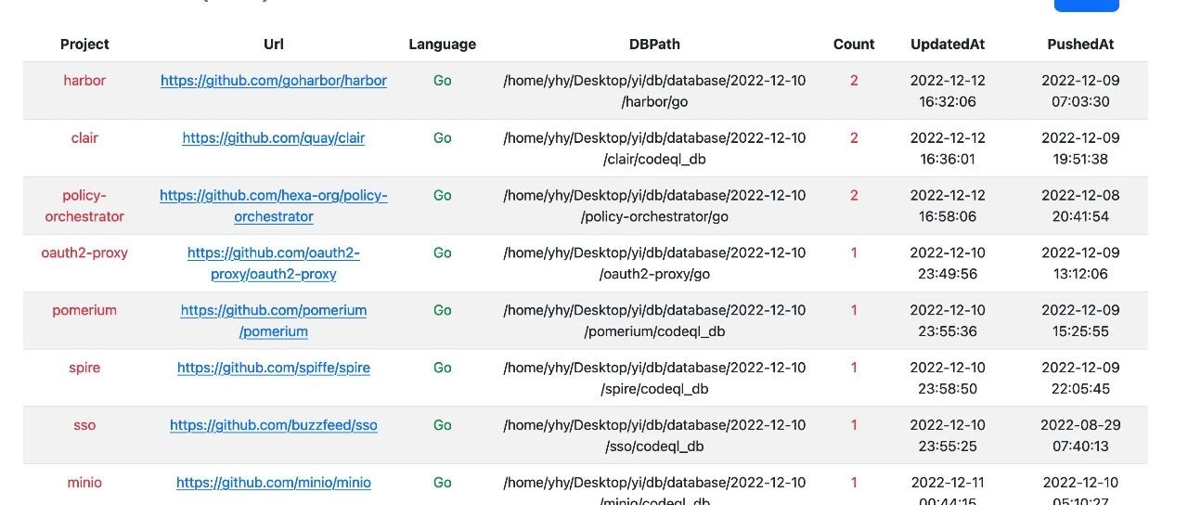Viewport: 1188px width, 505px height.
Task: Click Count value in sso row
Action: 854,426
